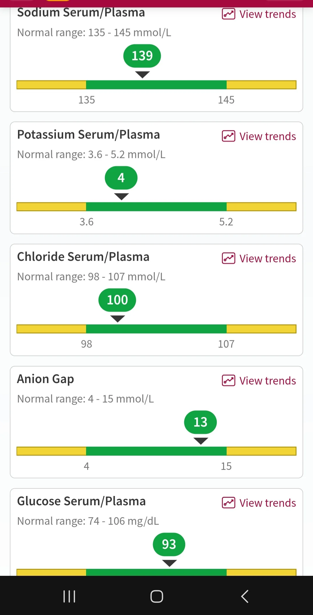Tap the potassium value bubble showing 4
The height and width of the screenshot is (615, 313).
(121, 178)
